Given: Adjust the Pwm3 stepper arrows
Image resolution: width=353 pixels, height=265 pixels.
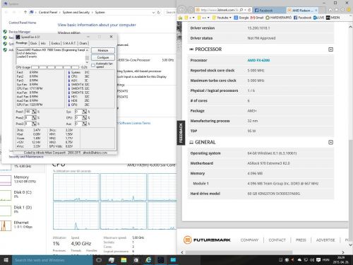Looking at the screenshot, I should click(x=34, y=124).
